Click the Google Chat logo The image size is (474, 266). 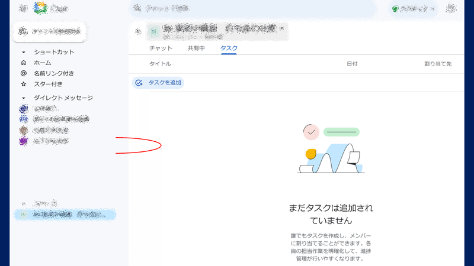(x=41, y=8)
